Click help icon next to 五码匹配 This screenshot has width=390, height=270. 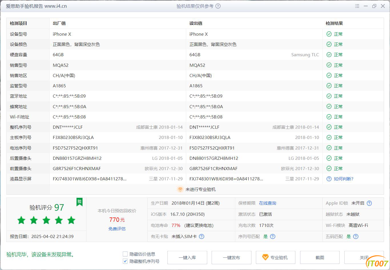[355, 236]
